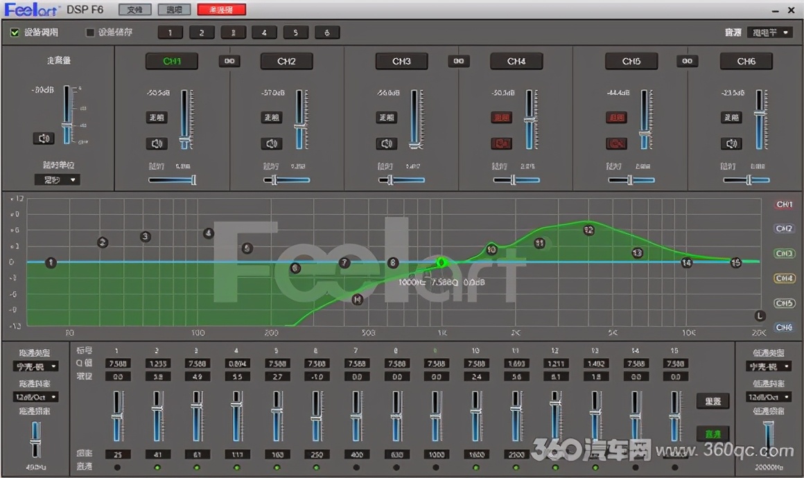The width and height of the screenshot is (804, 478).
Task: Mute CH6 via its speaker icon
Action: pyautogui.click(x=731, y=144)
